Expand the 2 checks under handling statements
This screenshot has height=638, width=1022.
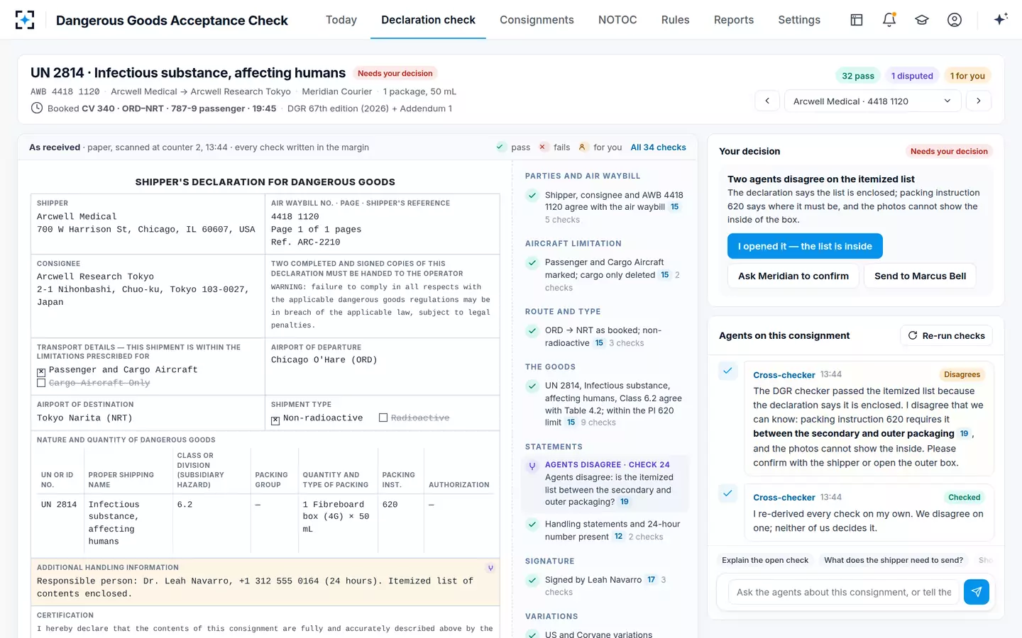coord(646,537)
